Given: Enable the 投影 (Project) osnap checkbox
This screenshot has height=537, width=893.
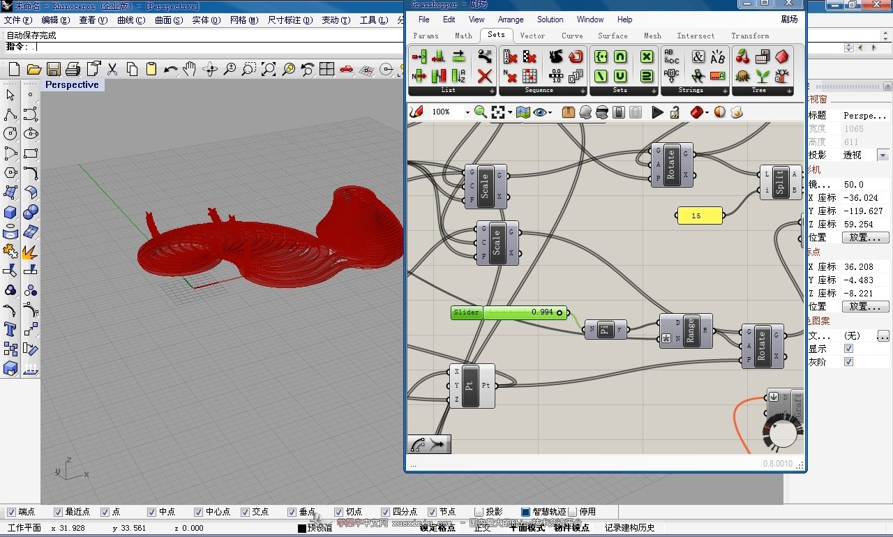Looking at the screenshot, I should coord(479,512).
